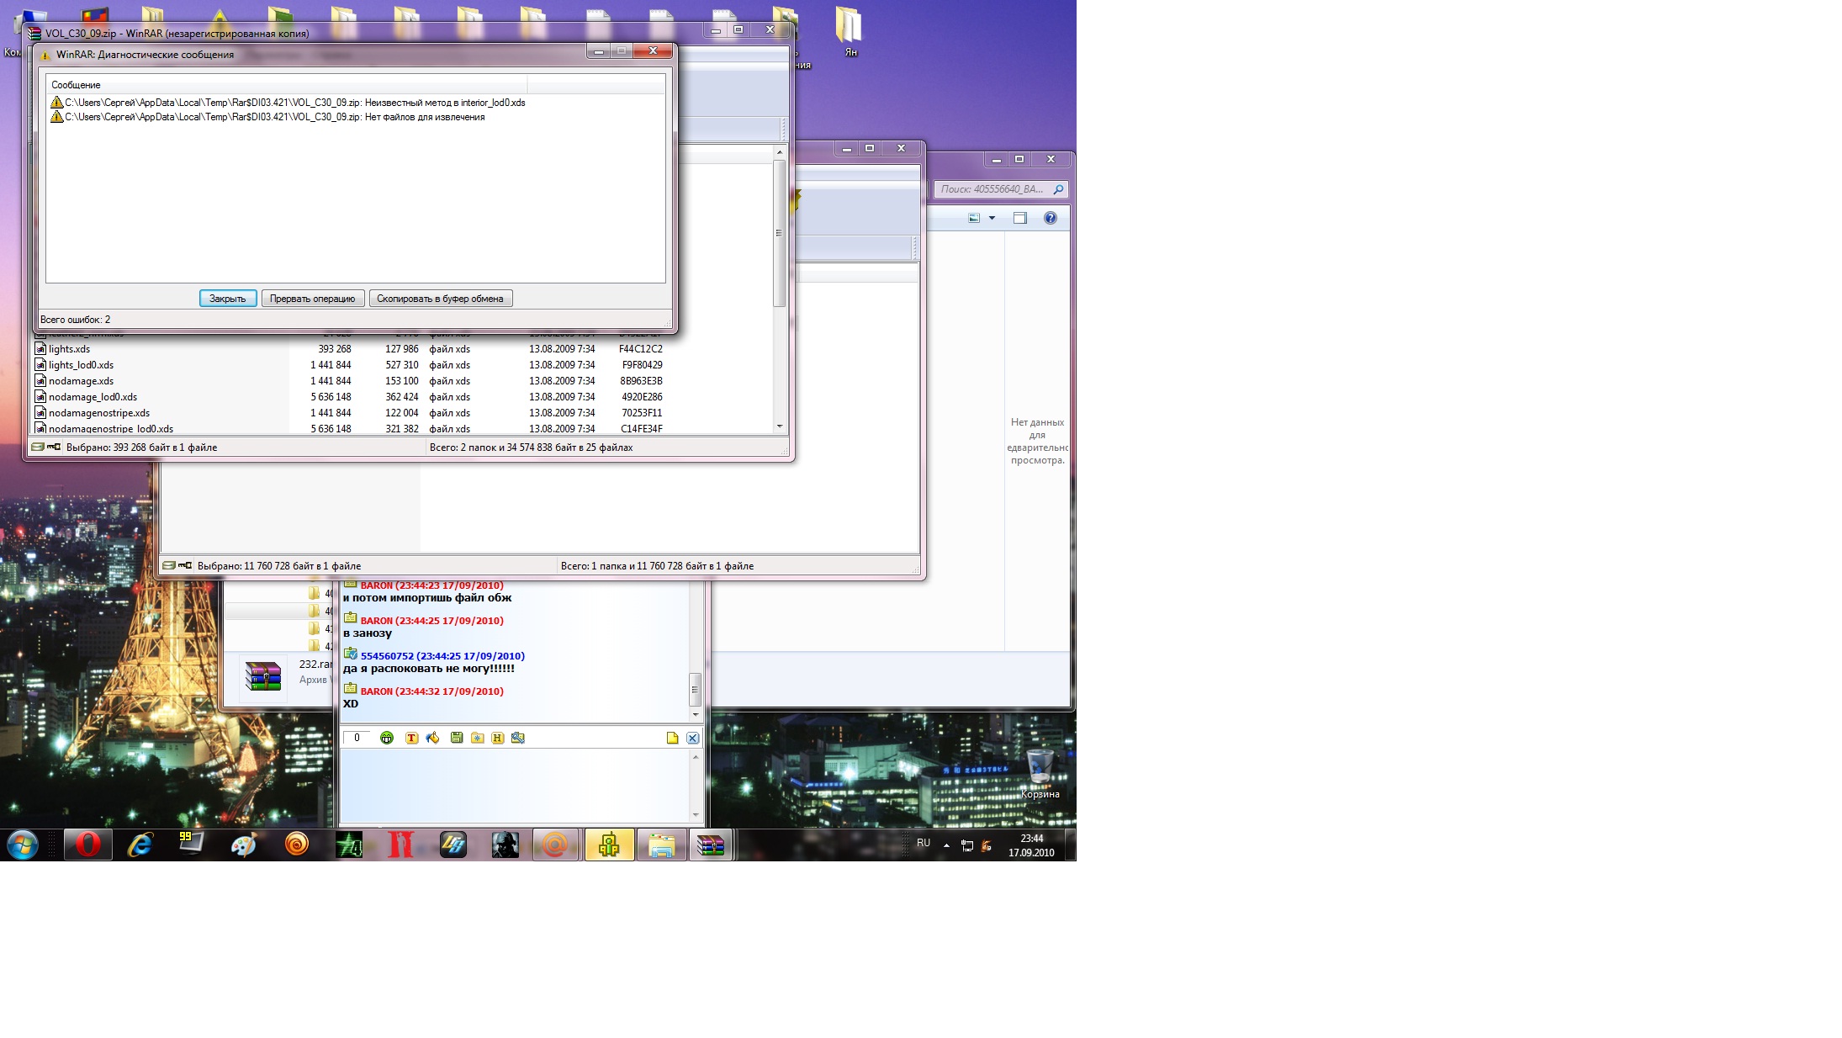
Task: Open the Windows Start button
Action: tap(23, 845)
